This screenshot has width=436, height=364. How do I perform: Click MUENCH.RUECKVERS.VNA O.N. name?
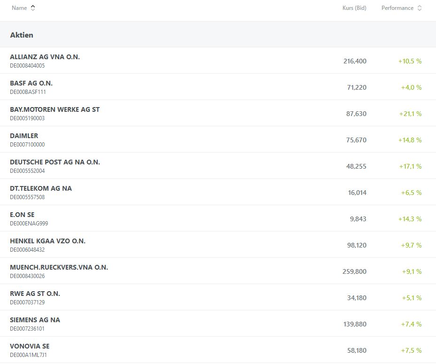tap(59, 267)
